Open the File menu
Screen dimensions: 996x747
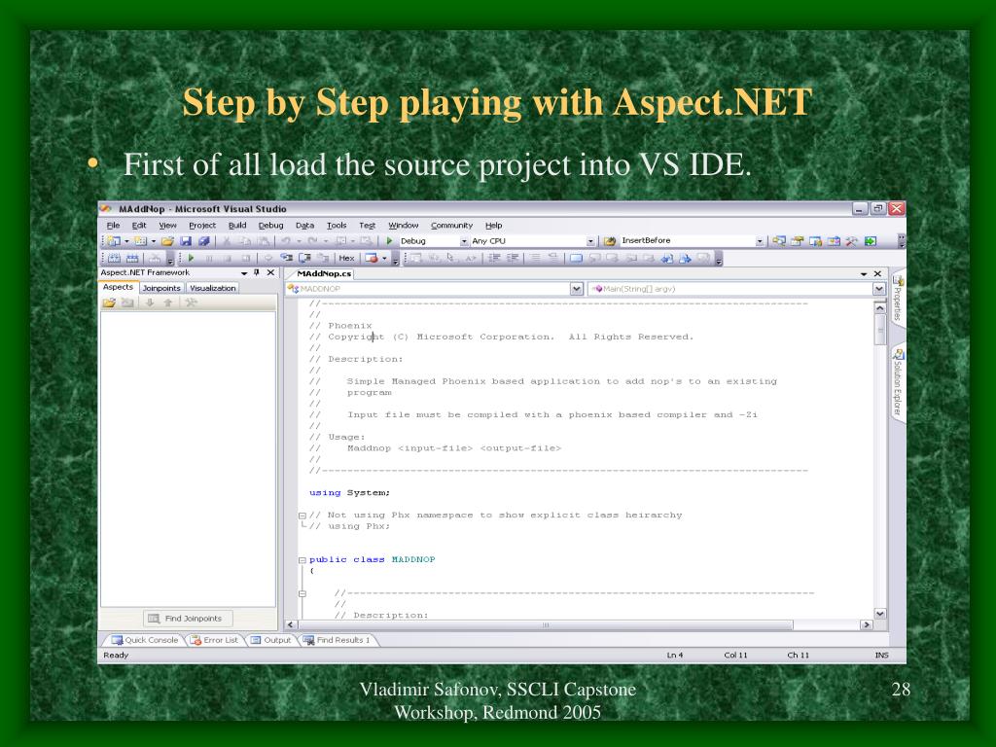tap(113, 226)
